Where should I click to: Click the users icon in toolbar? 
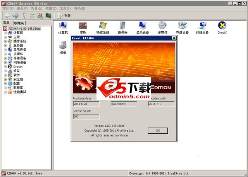(40, 15)
